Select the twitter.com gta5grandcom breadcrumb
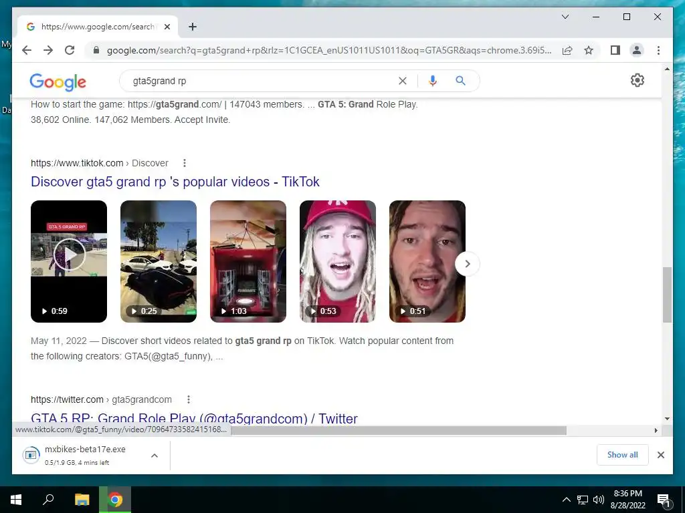685x513 pixels. [101, 399]
